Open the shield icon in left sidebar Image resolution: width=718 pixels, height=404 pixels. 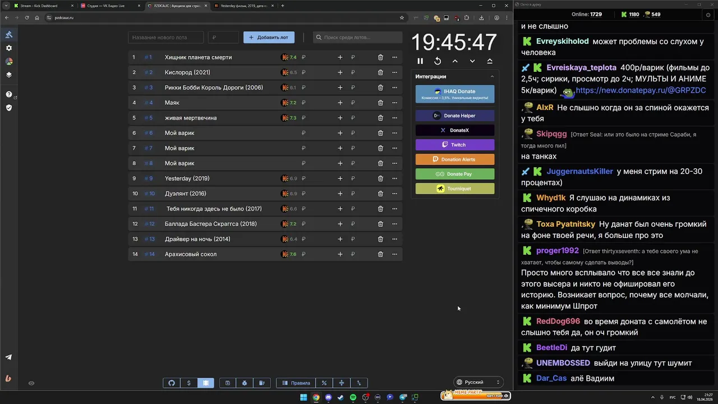9,107
